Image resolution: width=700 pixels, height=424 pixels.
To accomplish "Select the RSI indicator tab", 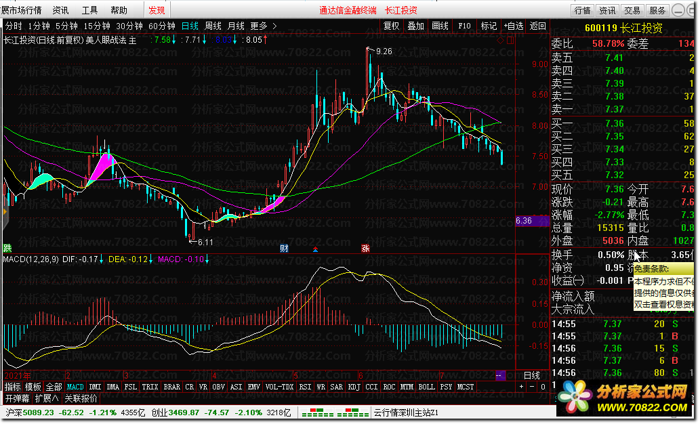I will point(305,387).
